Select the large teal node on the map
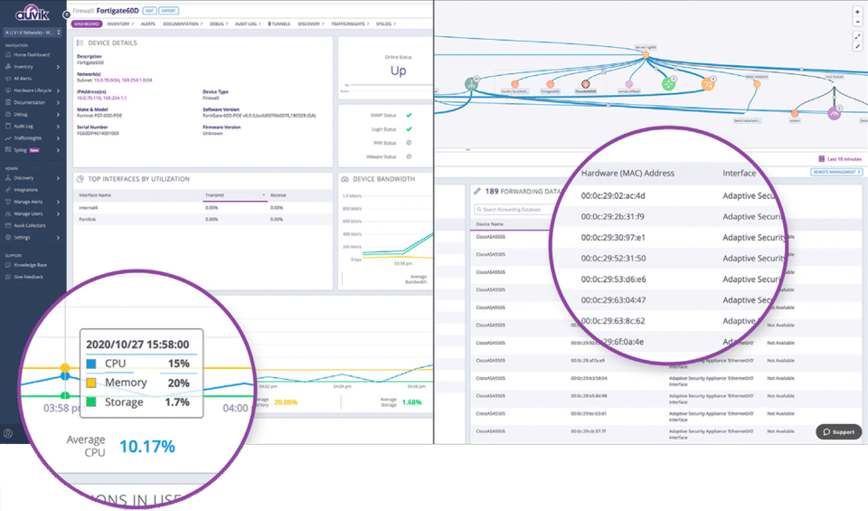 click(x=471, y=83)
